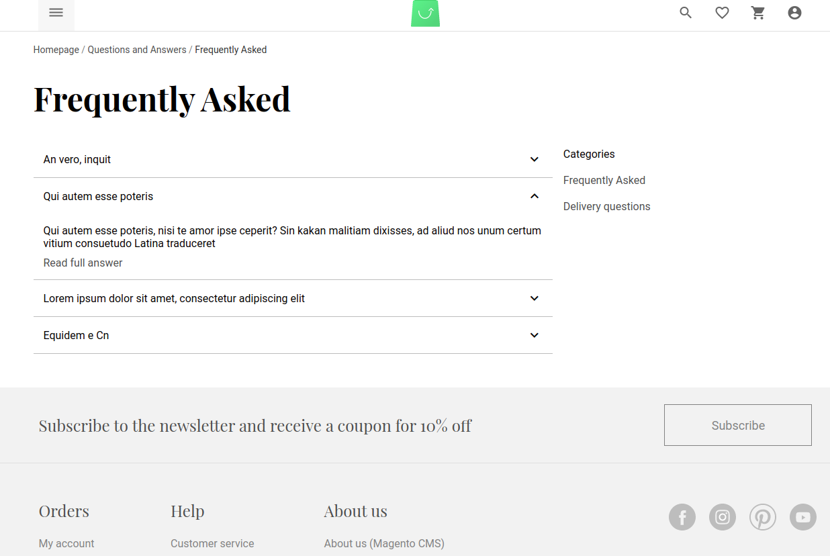This screenshot has width=830, height=556.
Task: Expand the "Equidem e Cn" chevron
Action: (x=535, y=335)
